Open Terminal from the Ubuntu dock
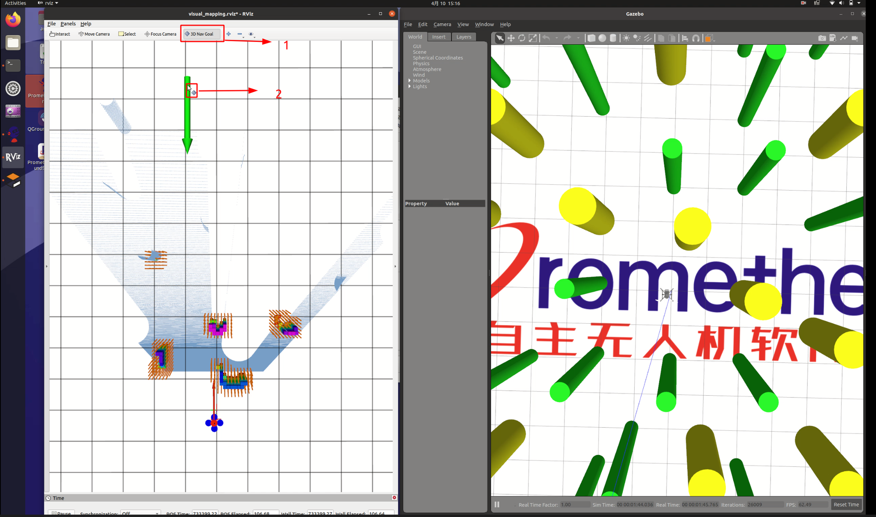Image resolution: width=876 pixels, height=517 pixels. tap(13, 65)
